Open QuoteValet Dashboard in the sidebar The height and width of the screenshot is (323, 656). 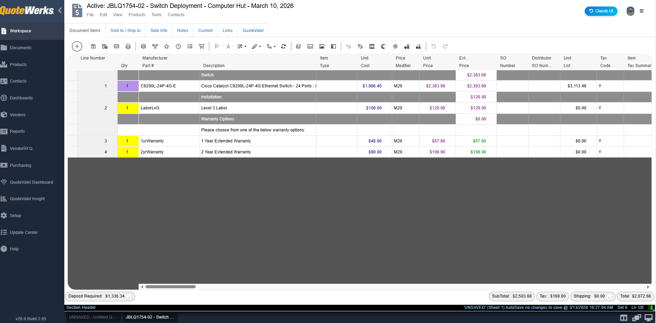tap(31, 182)
